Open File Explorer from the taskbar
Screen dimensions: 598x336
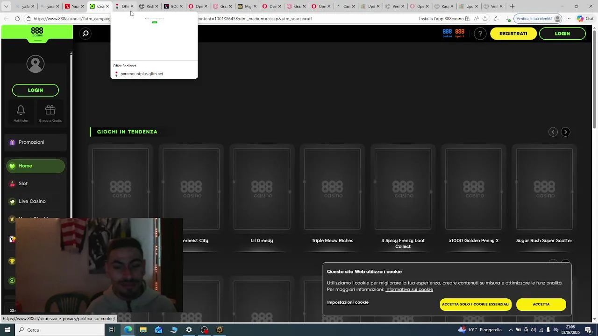(x=143, y=330)
